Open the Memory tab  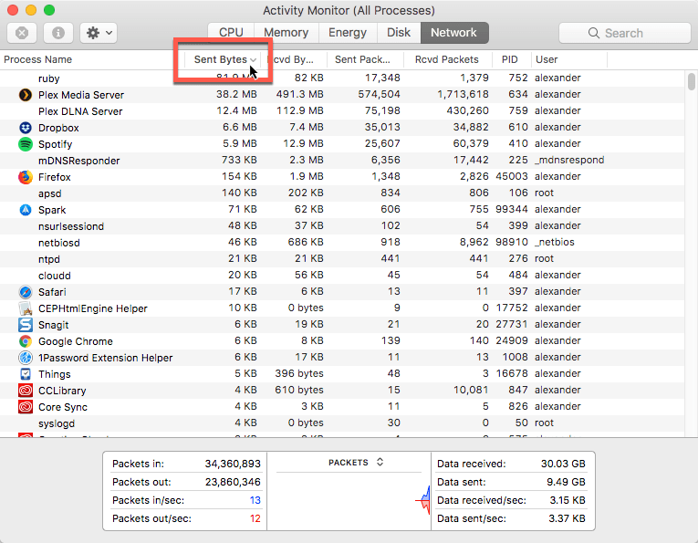click(x=286, y=33)
